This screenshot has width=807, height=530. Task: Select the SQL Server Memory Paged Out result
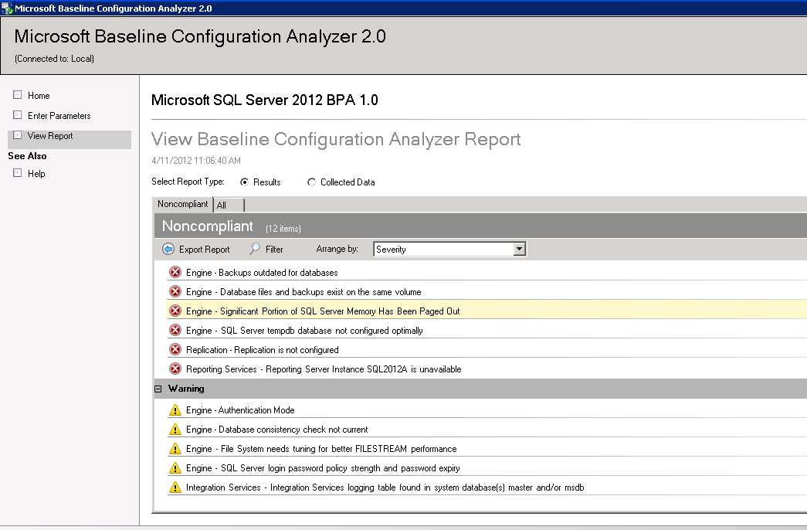(x=323, y=311)
